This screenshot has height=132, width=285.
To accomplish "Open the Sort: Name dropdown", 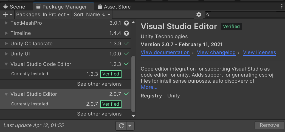I will coord(92,15).
